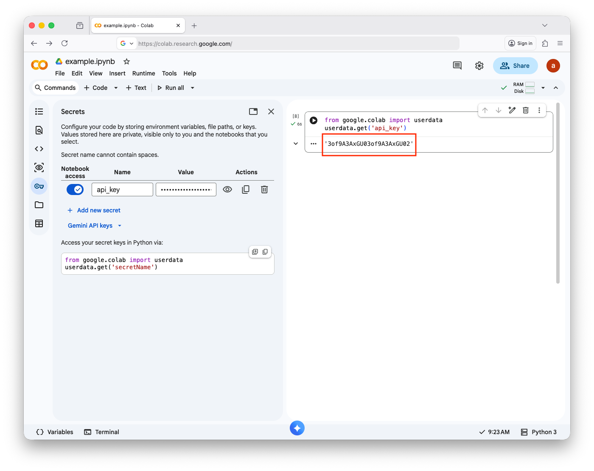594x471 pixels.
Task: Star the example.ipynb notebook
Action: (x=126, y=61)
